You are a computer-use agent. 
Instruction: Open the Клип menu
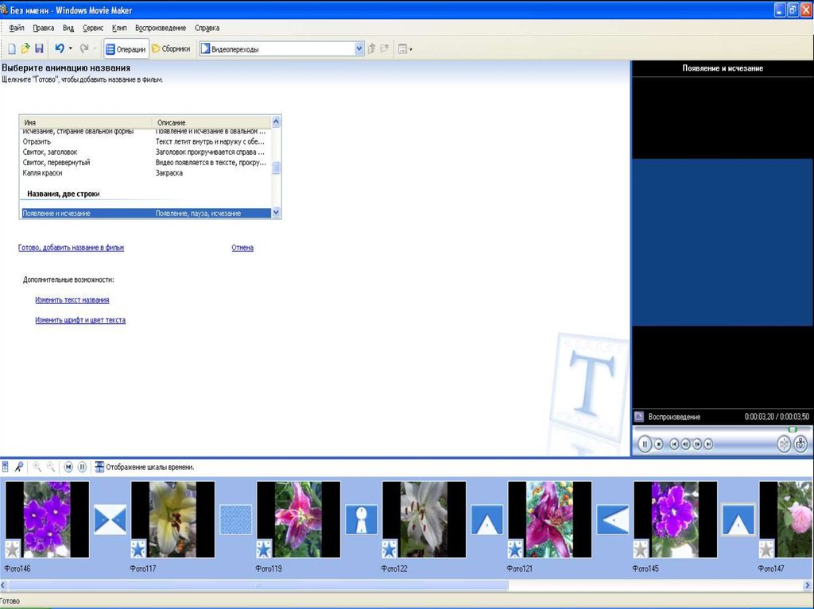[x=119, y=28]
